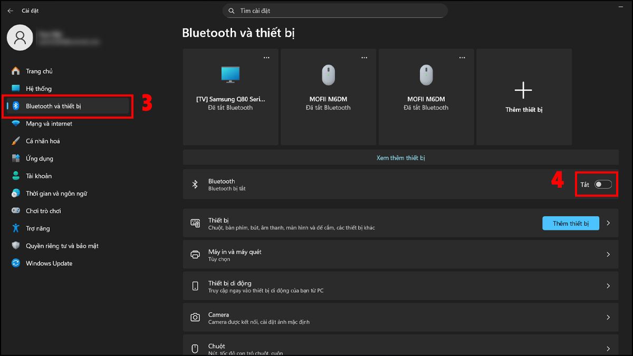
Task: Expand the Camera row chevron
Action: pyautogui.click(x=608, y=317)
